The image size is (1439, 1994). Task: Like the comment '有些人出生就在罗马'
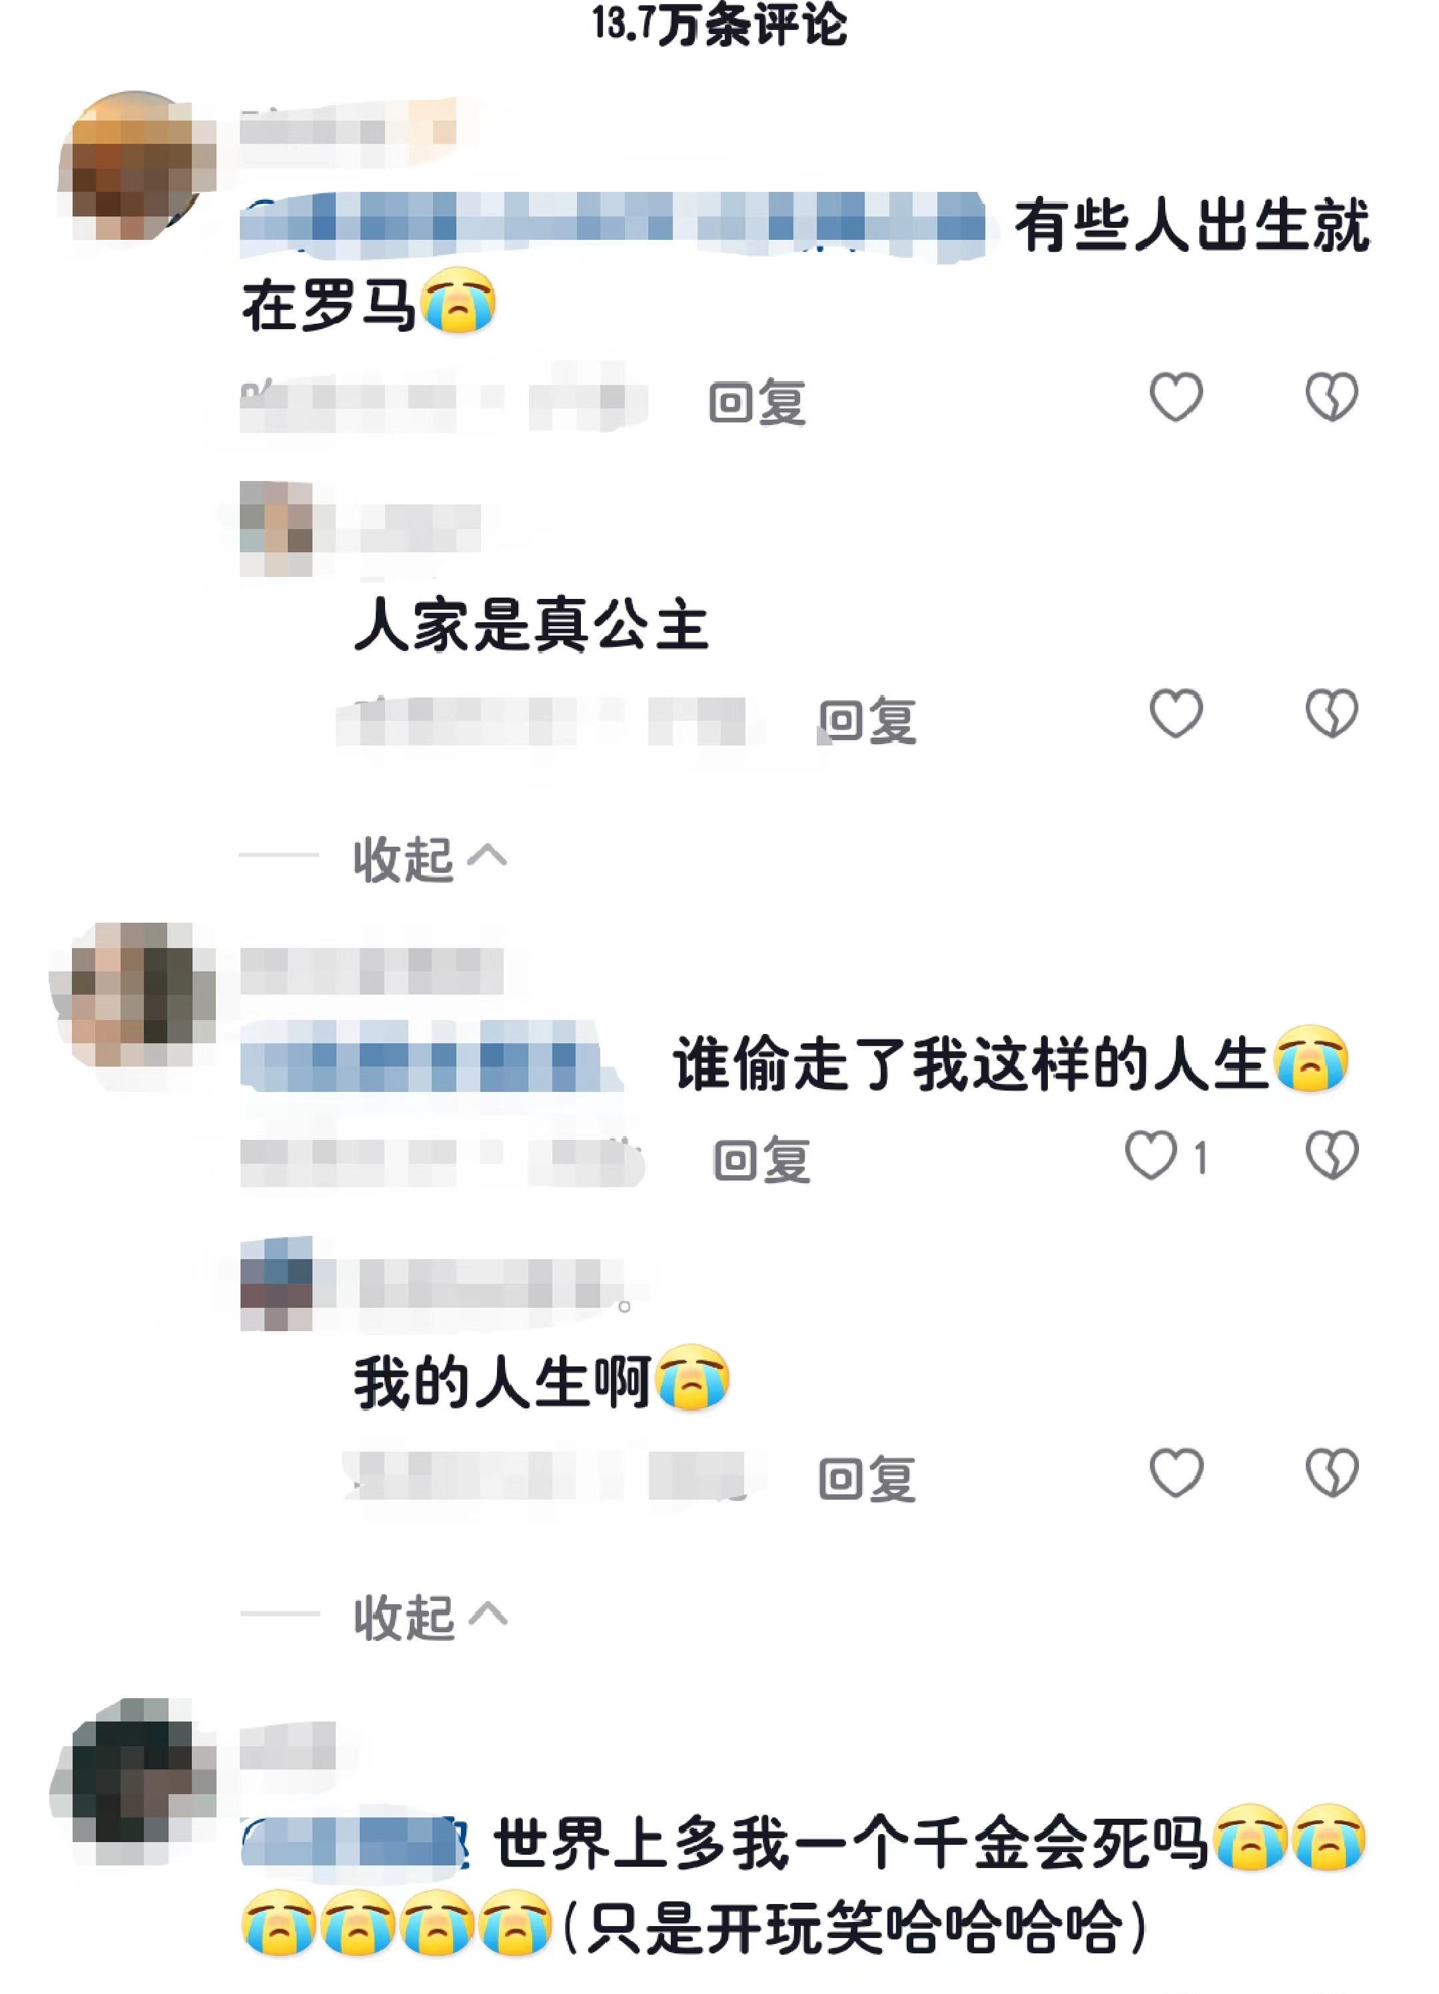1176,396
